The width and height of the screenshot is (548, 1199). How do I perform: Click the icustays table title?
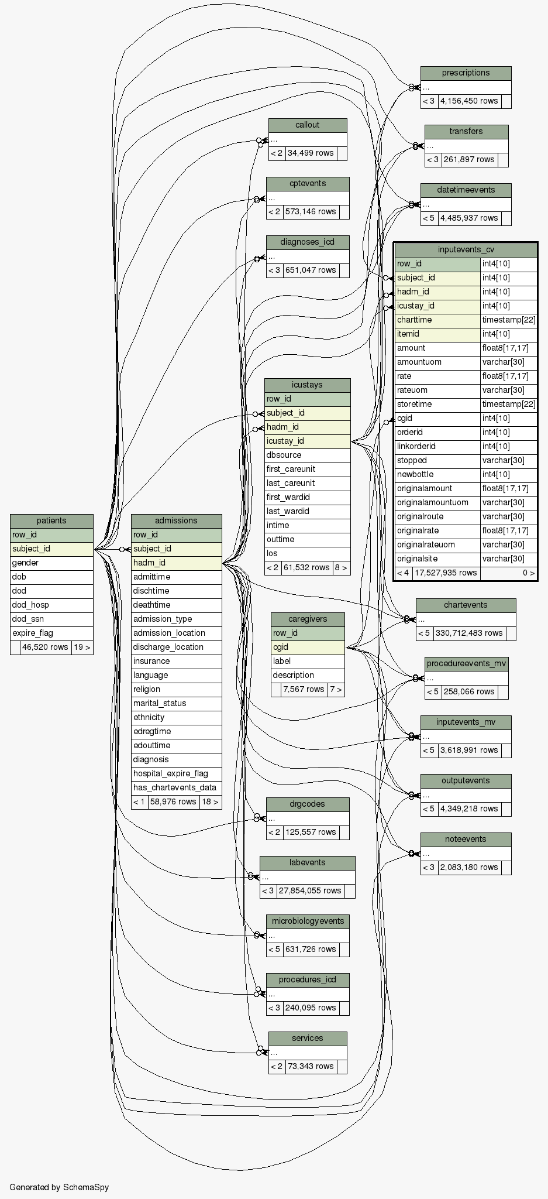click(307, 385)
